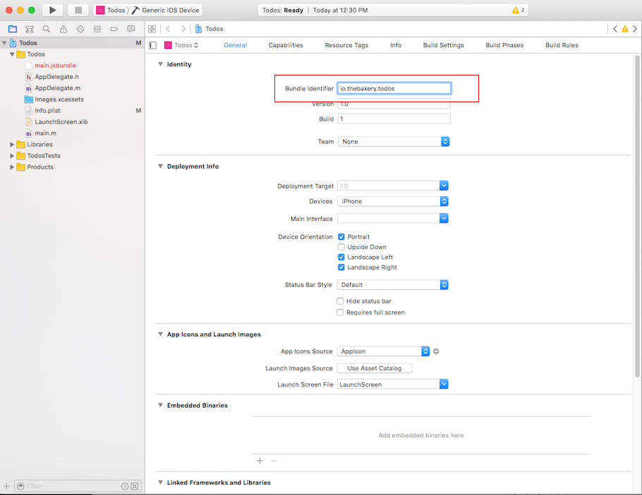Collapse Linked Frameworks and Libraries section
This screenshot has width=642, height=495.
pyautogui.click(x=161, y=483)
